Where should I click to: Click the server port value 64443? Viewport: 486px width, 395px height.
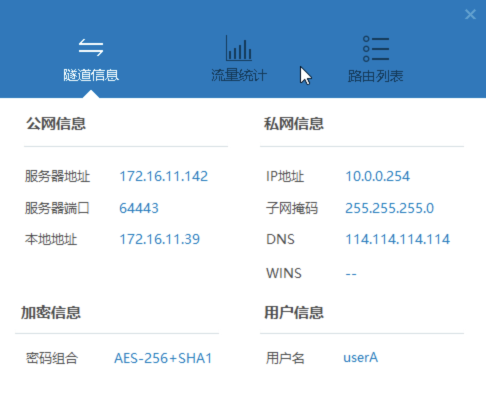tap(138, 208)
